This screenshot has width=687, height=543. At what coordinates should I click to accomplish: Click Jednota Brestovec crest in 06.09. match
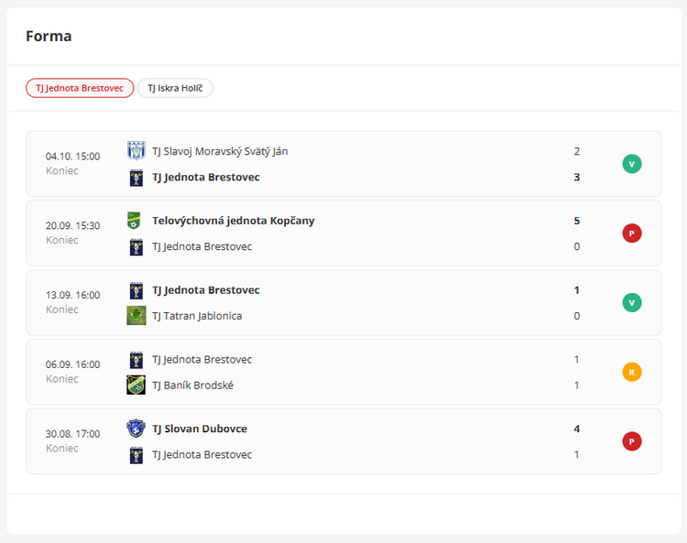(x=136, y=360)
